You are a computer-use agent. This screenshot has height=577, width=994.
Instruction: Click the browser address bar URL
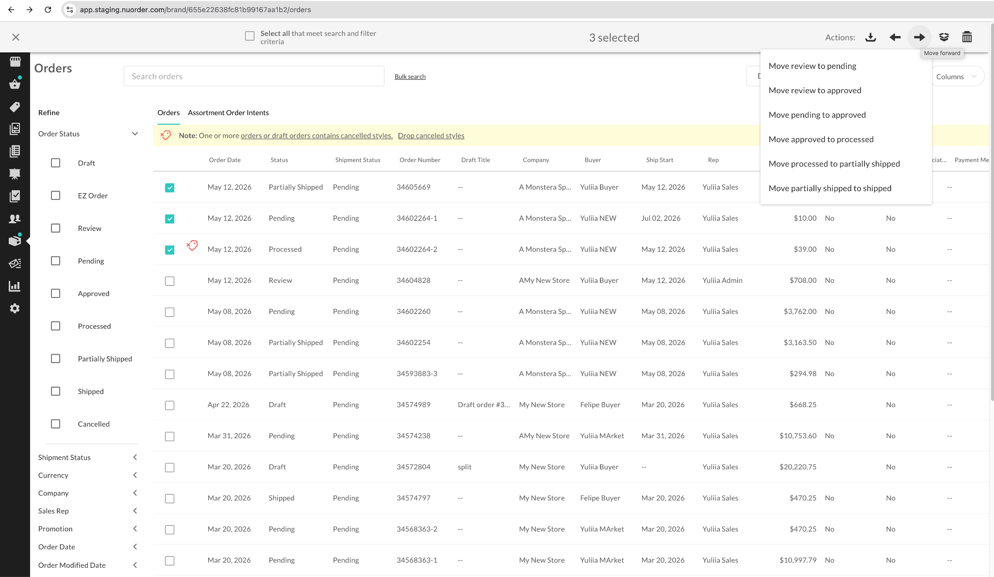tap(196, 10)
